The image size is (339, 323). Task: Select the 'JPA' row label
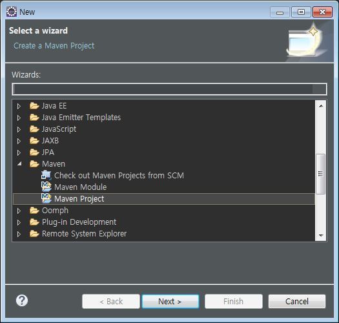pyautogui.click(x=48, y=152)
